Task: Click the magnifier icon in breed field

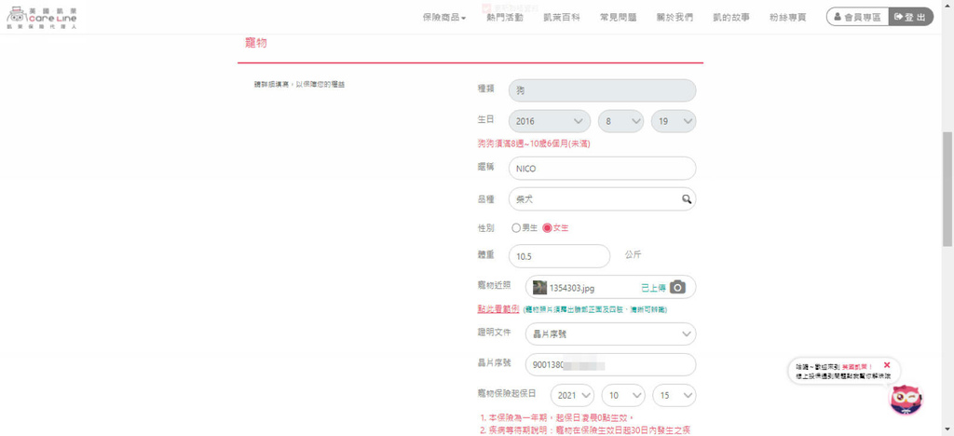Action: coord(686,198)
